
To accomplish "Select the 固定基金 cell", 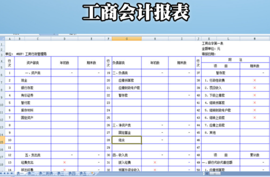I will pyautogui.click(x=127, y=133).
